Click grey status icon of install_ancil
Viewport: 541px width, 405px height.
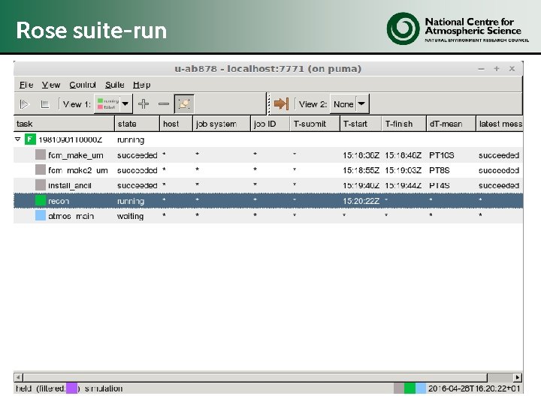point(41,185)
